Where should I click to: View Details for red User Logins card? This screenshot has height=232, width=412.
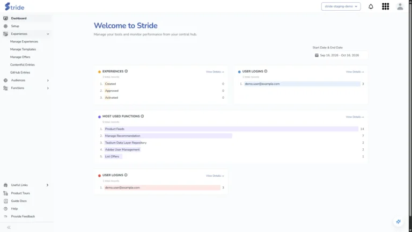click(x=215, y=176)
